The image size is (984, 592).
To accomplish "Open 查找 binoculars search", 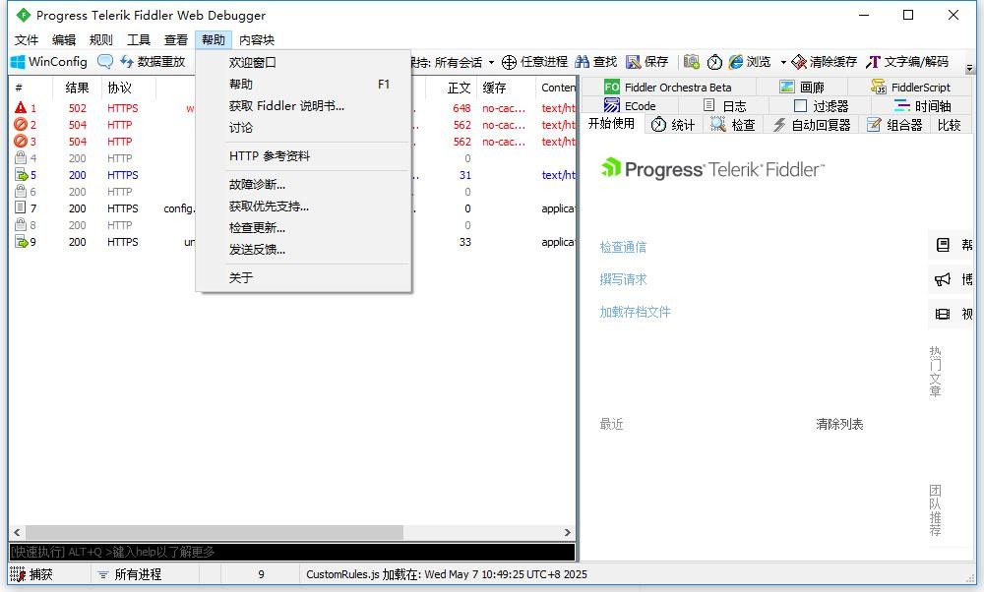I will [x=595, y=61].
